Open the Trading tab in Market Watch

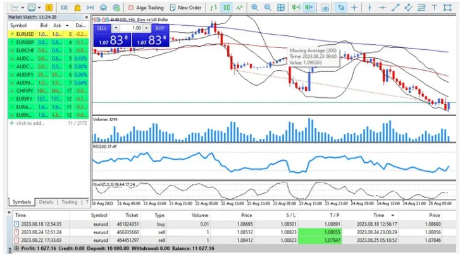69,202
